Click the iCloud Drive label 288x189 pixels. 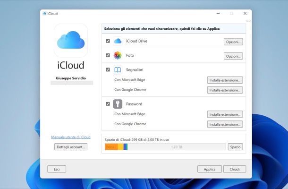click(x=136, y=41)
